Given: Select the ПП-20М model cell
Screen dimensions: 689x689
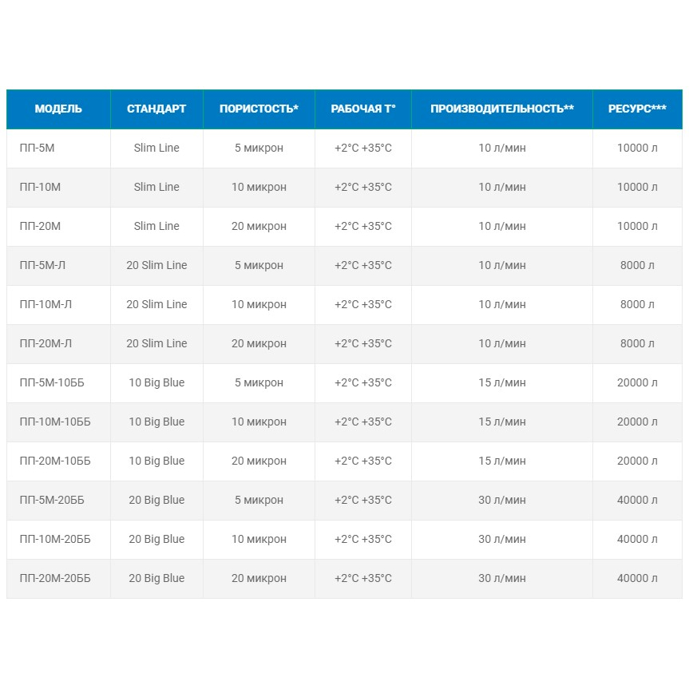Looking at the screenshot, I should tap(40, 226).
